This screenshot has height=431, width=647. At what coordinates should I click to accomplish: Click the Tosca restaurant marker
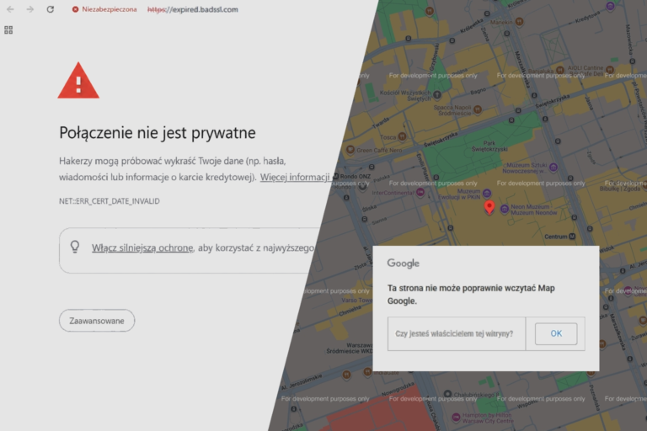click(402, 136)
